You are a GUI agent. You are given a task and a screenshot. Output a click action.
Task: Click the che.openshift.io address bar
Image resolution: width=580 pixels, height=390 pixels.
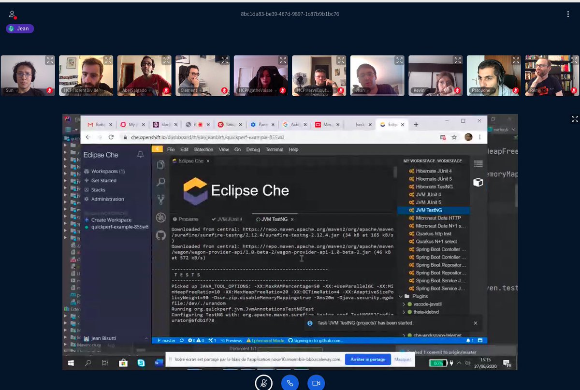[277, 137]
